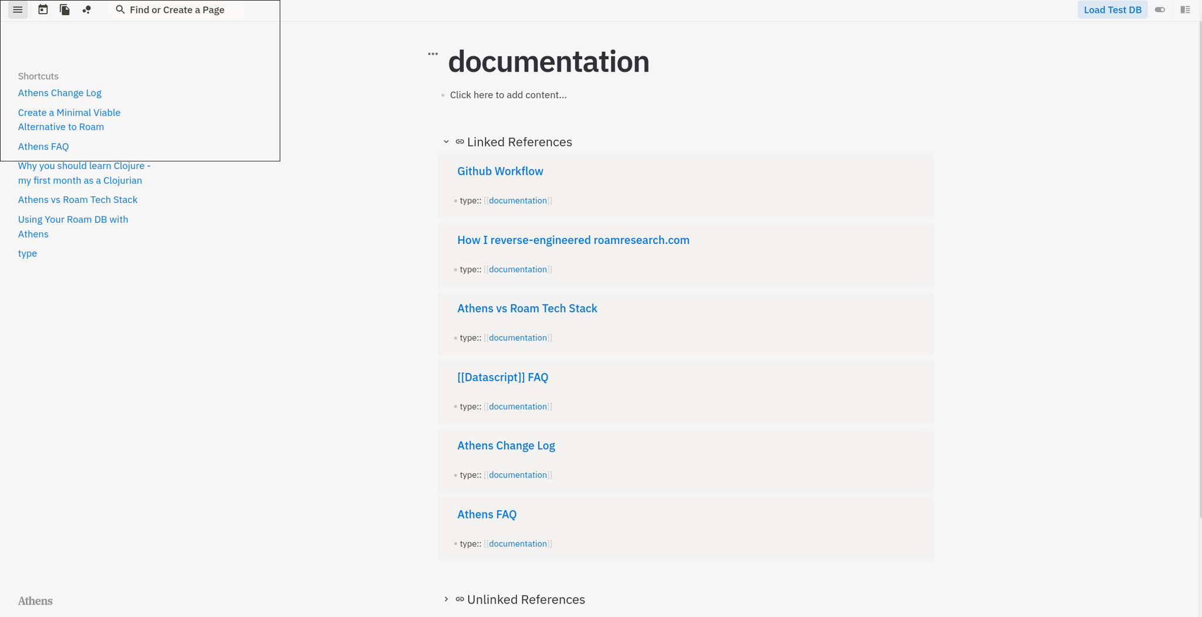
Task: Open Why you should learn Clojure shortcut
Action: click(84, 173)
